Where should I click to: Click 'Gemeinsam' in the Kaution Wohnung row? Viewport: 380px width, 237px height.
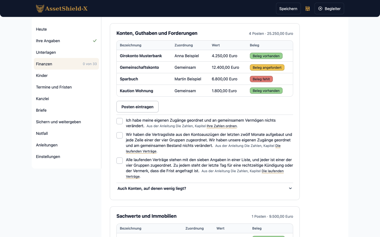[185, 91]
